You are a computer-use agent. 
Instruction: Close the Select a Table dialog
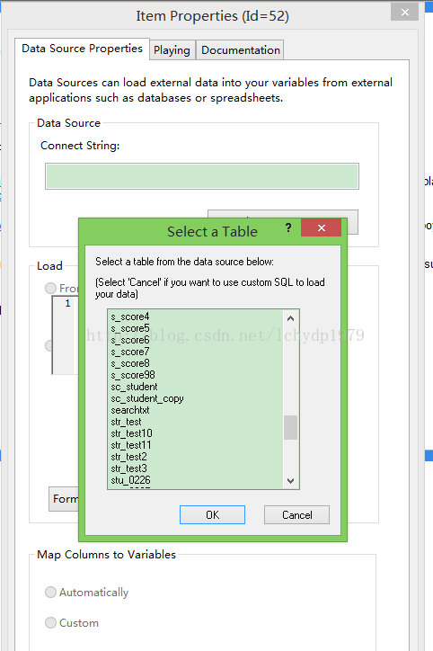click(322, 227)
